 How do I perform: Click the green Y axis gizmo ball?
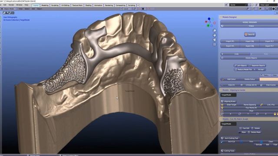[x=208, y=26]
